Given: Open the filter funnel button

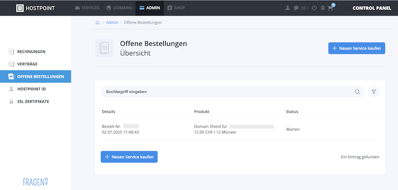Looking at the screenshot, I should (374, 92).
